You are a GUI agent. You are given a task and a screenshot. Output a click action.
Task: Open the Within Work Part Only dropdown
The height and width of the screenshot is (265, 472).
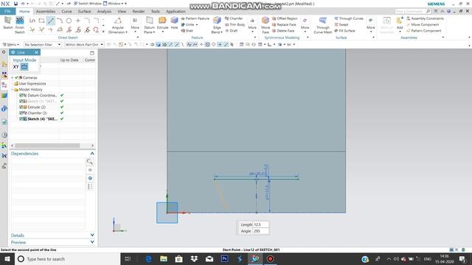pyautogui.click(x=84, y=44)
